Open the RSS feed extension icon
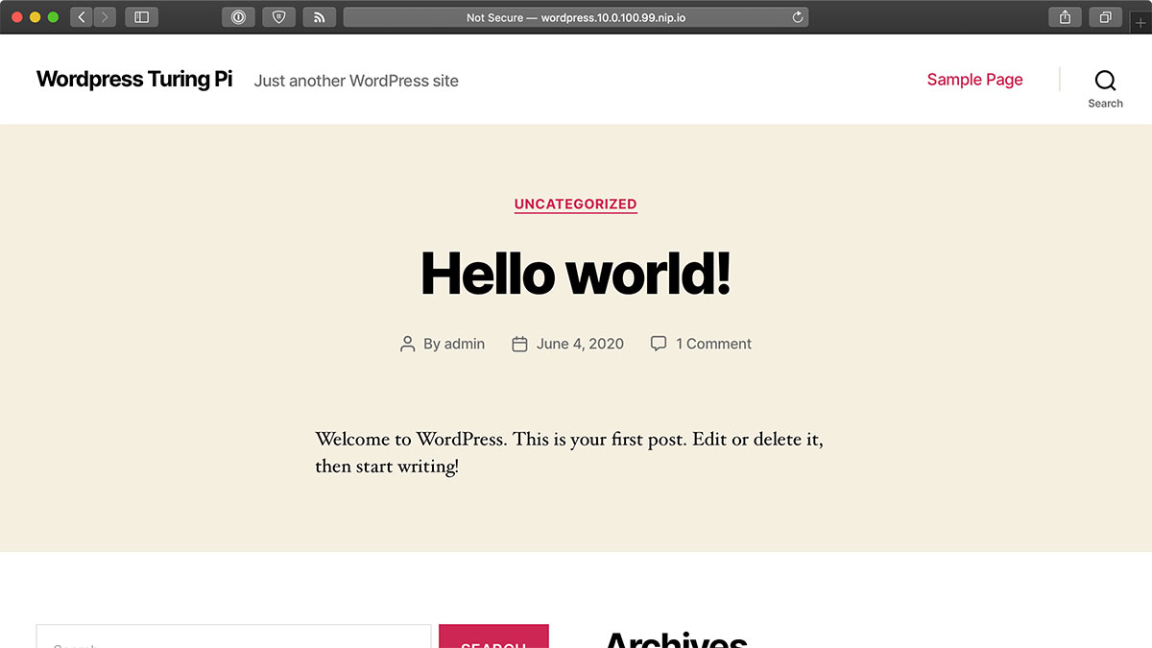Viewport: 1152px width, 648px height. [319, 17]
